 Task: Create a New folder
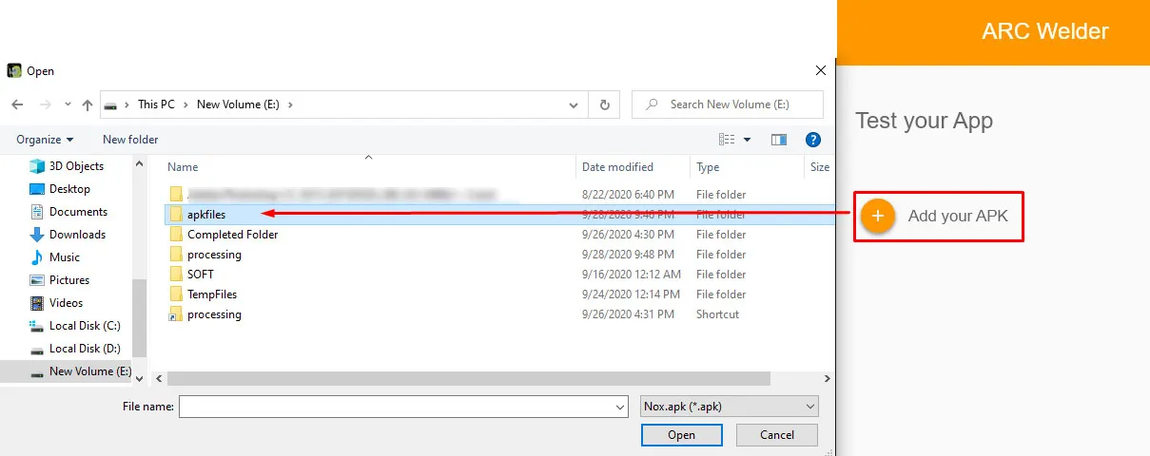pyautogui.click(x=130, y=140)
